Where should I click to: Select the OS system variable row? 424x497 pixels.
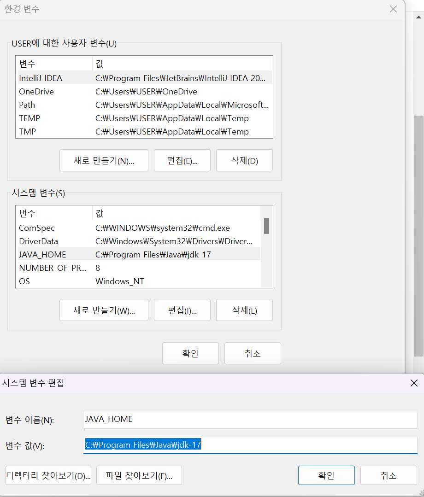[138, 281]
